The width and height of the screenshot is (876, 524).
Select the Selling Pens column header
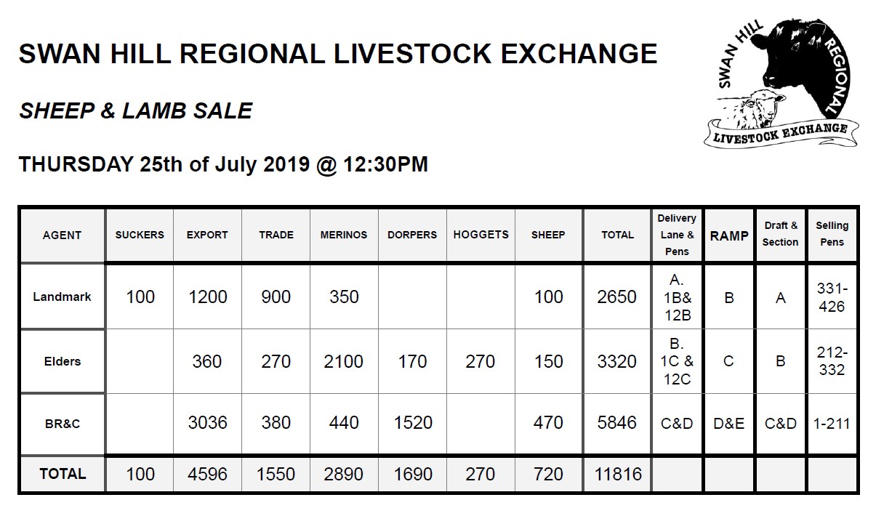pyautogui.click(x=832, y=234)
